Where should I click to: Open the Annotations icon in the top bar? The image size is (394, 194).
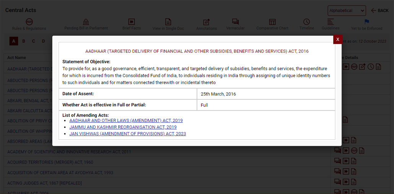coord(206,22)
